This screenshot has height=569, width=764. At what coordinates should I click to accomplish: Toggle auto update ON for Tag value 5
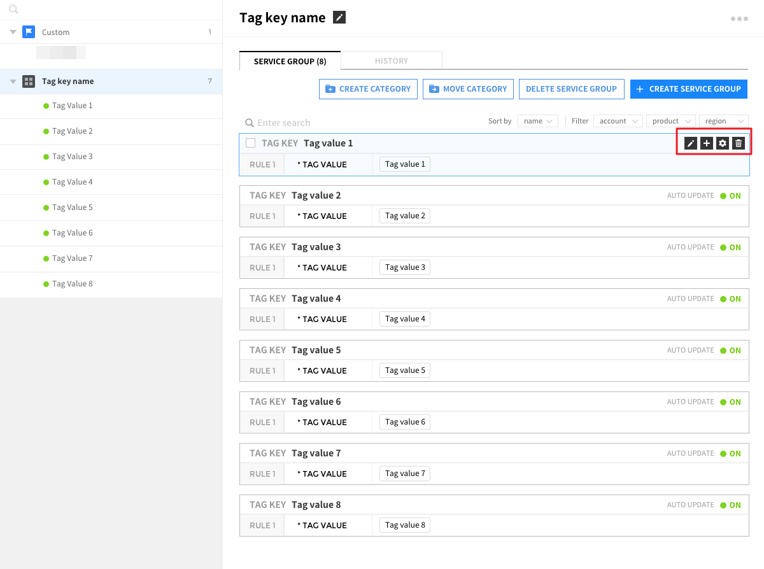click(x=730, y=351)
